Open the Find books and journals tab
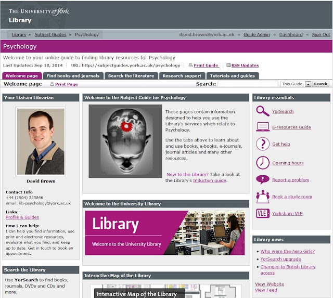Viewport: 333px width, 298px height. point(73,76)
